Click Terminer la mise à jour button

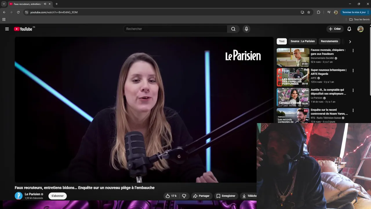354,12
